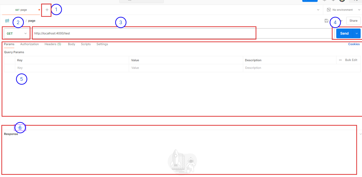Click the 'Query Params' heading
Screen dimensions: 362x177
[x=14, y=52]
